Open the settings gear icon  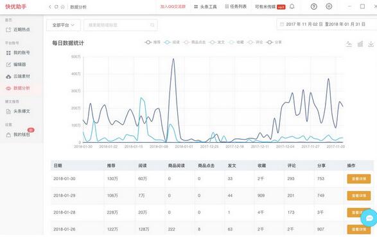(329, 6)
